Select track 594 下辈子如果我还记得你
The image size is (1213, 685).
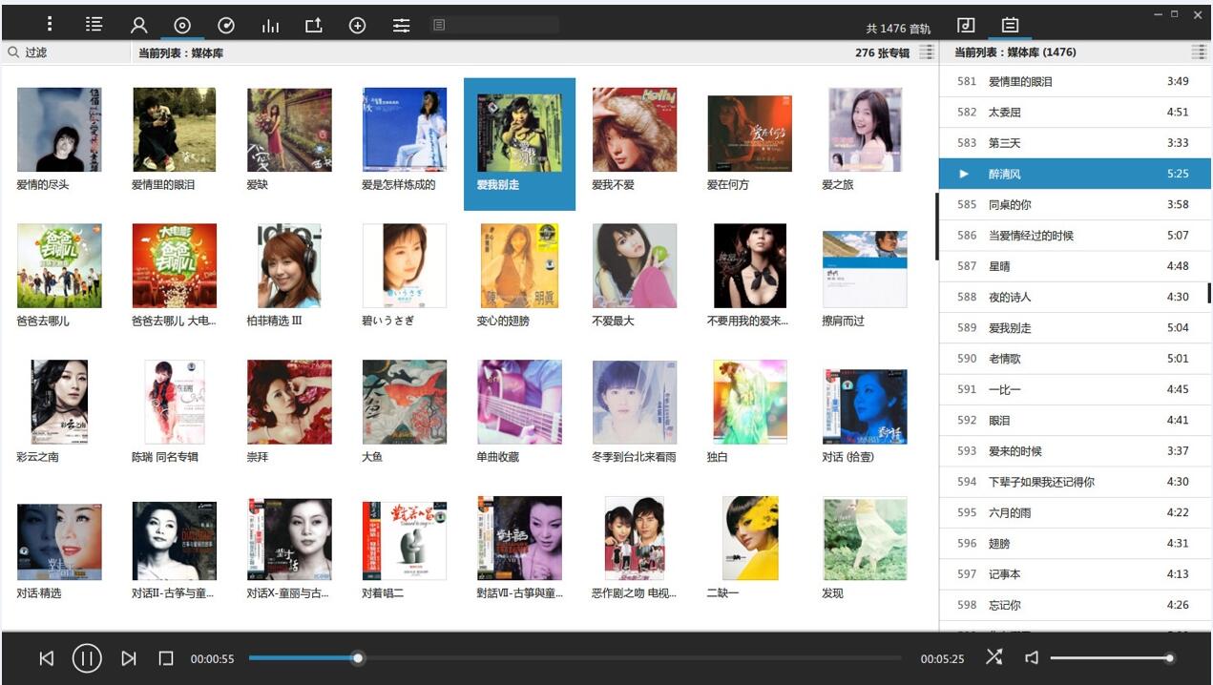1075,482
